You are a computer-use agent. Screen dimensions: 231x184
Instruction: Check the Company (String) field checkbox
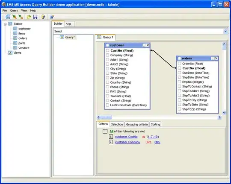tap(107, 55)
